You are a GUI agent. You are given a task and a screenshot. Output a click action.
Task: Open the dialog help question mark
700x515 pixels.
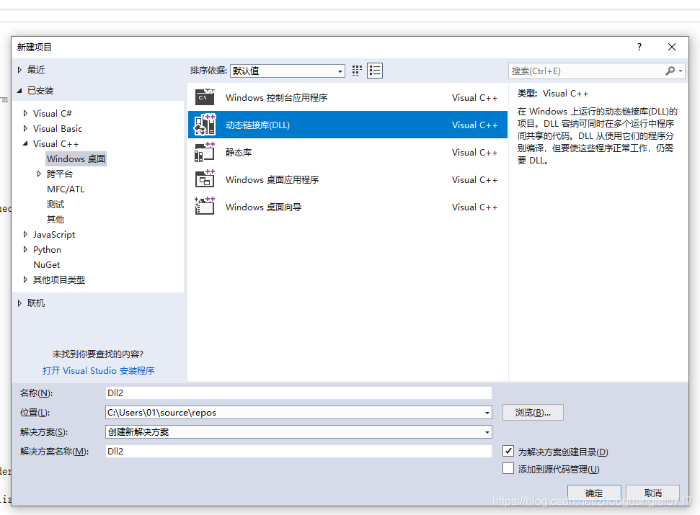pos(639,47)
